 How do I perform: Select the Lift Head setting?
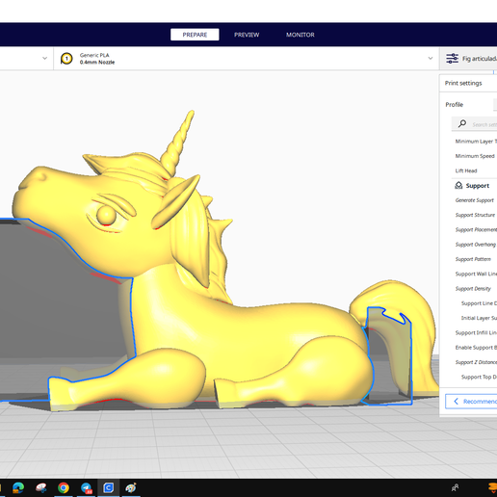pyautogui.click(x=466, y=170)
